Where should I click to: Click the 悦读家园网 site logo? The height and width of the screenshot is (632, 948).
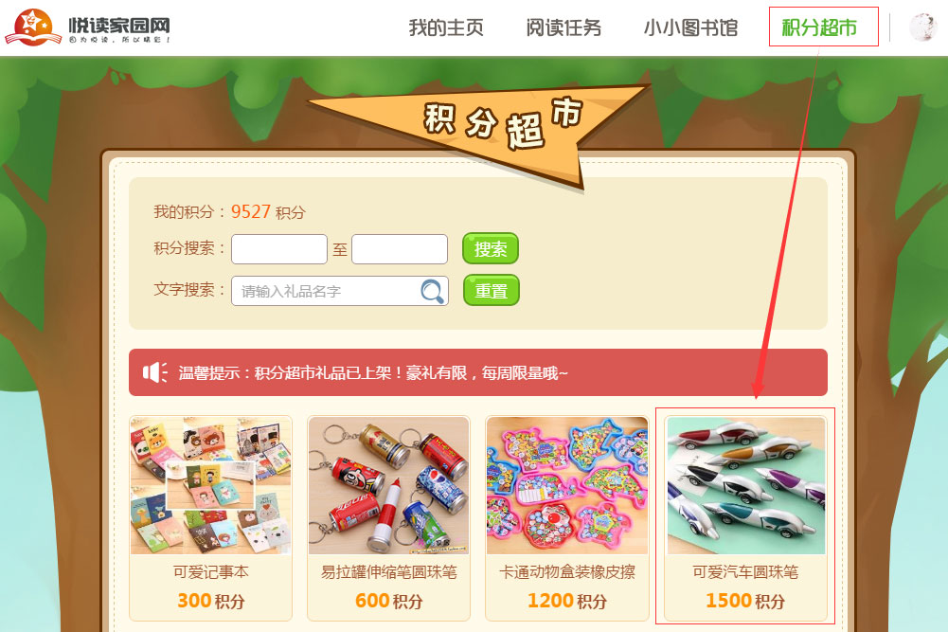click(88, 27)
